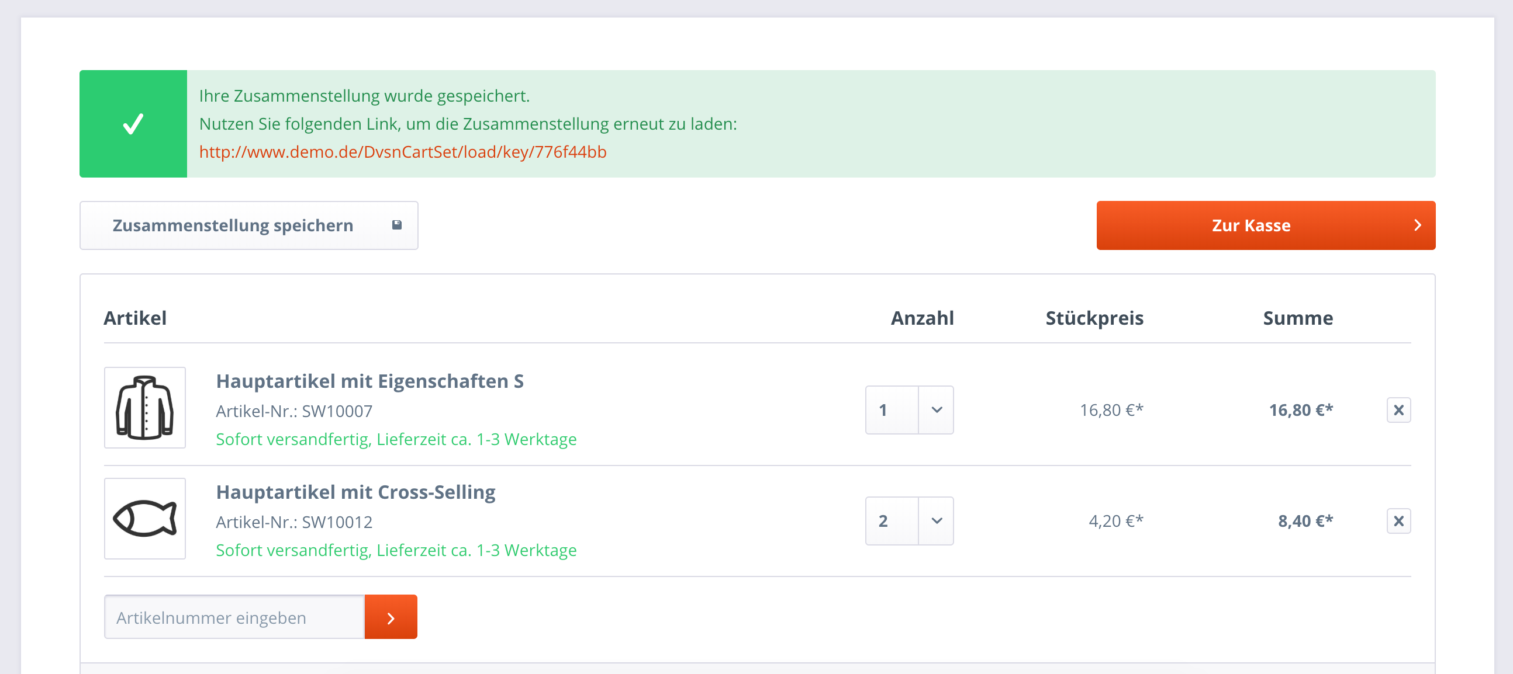Remove Hauptartikel mit Cross-Selling from the cart
The width and height of the screenshot is (1513, 674).
[x=1398, y=521]
